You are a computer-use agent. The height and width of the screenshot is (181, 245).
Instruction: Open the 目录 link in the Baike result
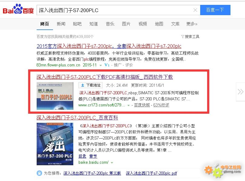click(x=82, y=156)
